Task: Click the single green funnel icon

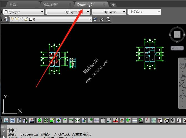Action: click(x=65, y=120)
